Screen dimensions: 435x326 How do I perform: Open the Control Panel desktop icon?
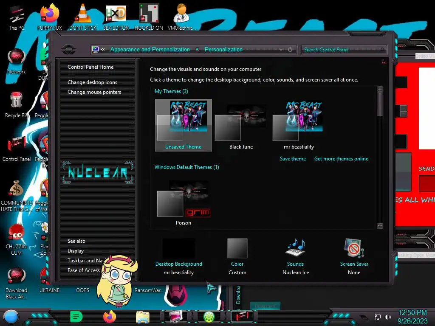[17, 148]
